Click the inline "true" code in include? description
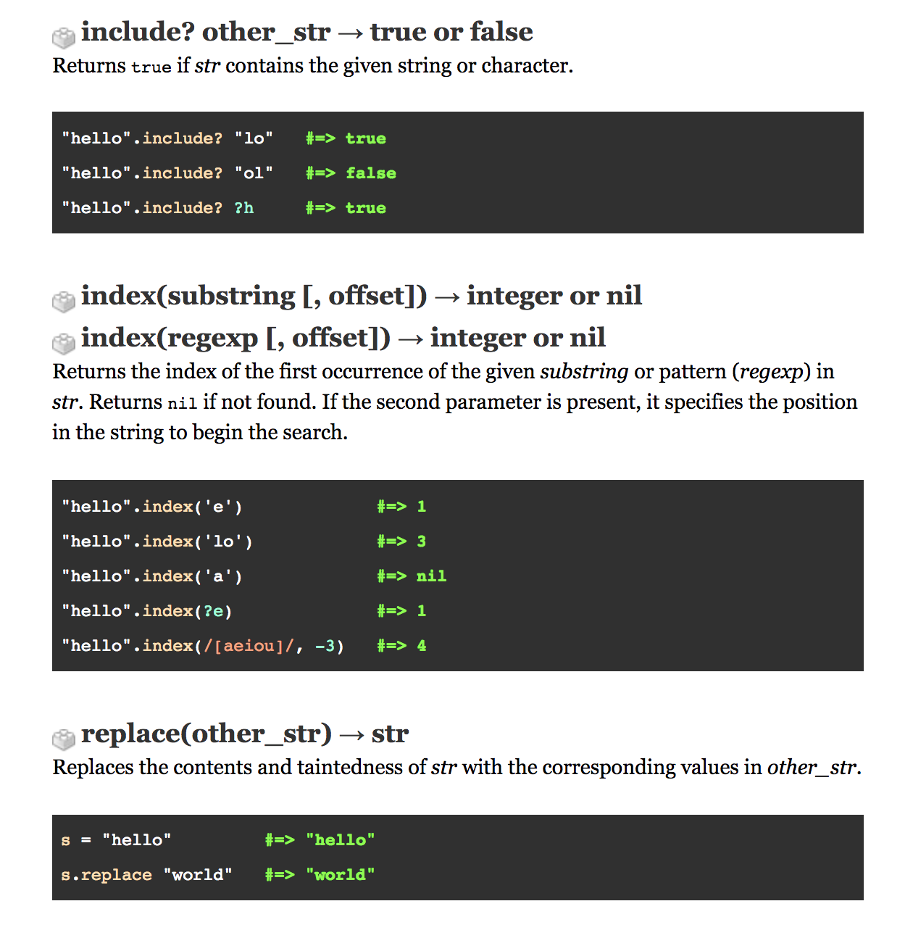Viewport: 913px width, 938px height. click(151, 67)
